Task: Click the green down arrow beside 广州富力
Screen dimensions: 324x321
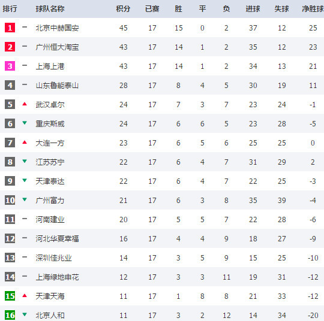Action: (x=25, y=199)
